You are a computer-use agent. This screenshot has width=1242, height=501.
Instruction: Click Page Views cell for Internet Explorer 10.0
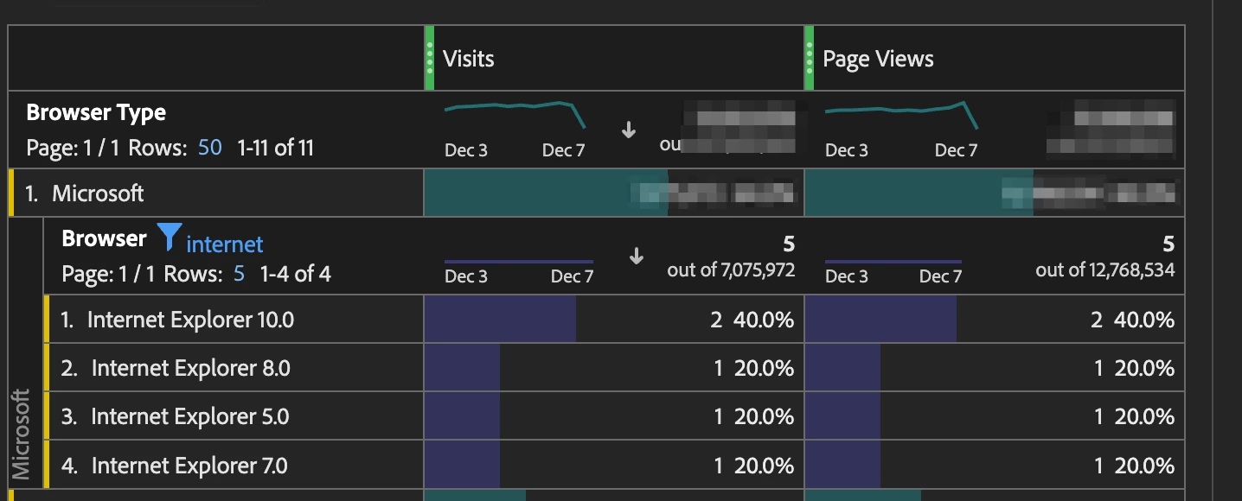coord(995,320)
